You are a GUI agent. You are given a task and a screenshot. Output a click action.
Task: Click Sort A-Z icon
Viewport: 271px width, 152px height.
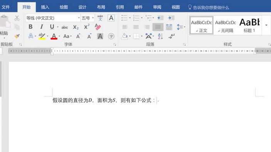coord(160,36)
